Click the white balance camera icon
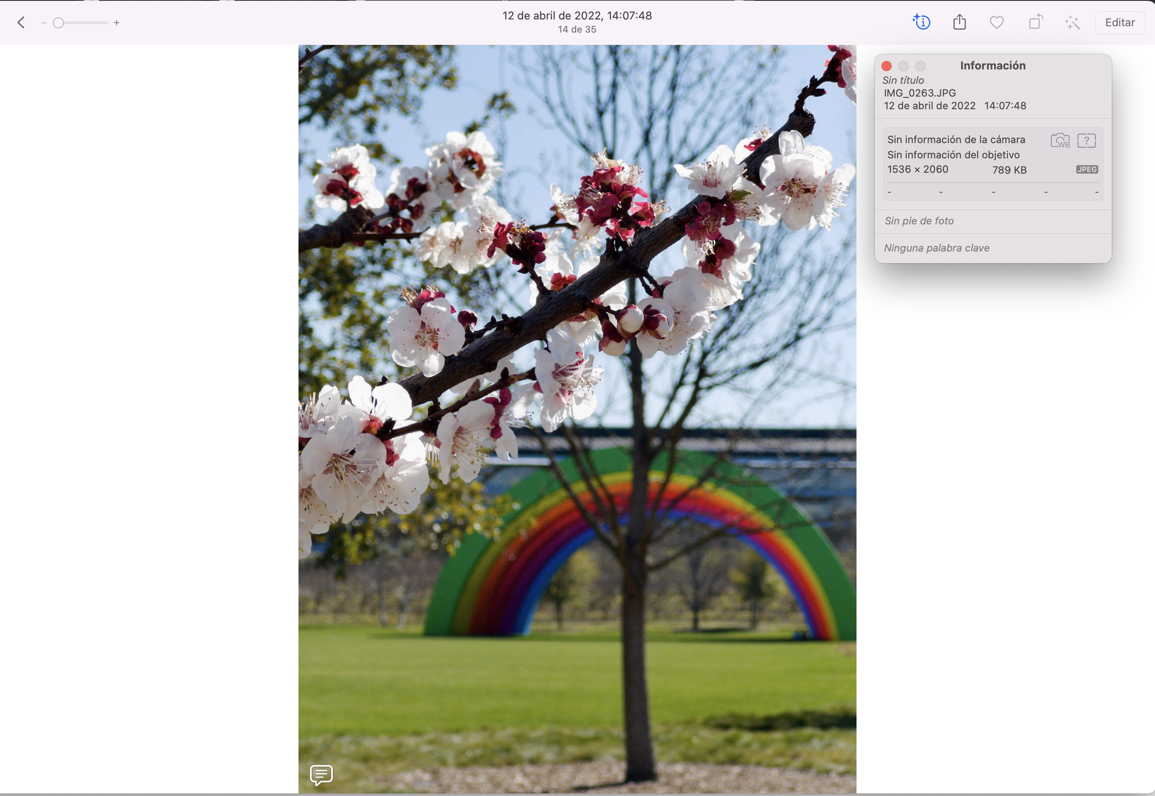The height and width of the screenshot is (796, 1155). click(x=1060, y=141)
